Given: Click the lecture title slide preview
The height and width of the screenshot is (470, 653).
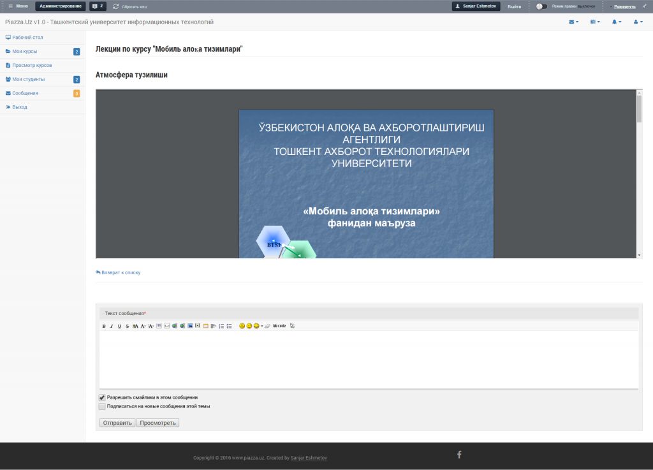Looking at the screenshot, I should (x=366, y=184).
